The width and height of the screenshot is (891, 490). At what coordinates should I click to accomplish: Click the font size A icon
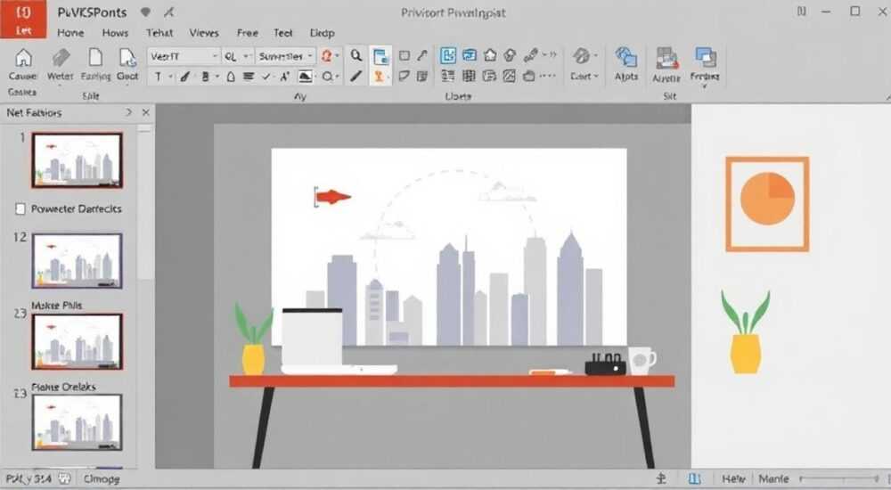(285, 76)
